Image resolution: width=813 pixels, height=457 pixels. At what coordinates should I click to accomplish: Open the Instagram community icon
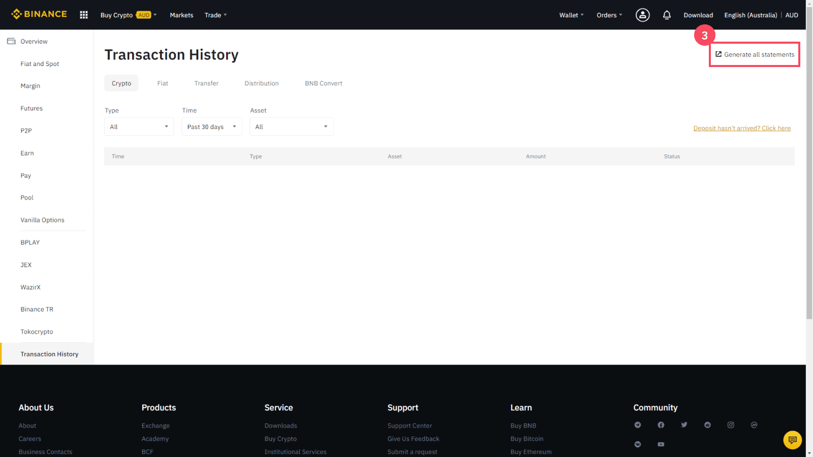click(731, 425)
